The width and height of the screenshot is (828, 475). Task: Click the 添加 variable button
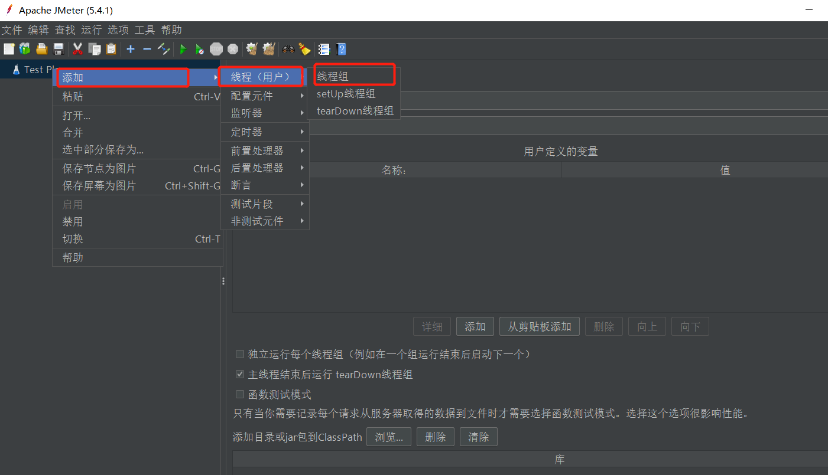click(475, 326)
